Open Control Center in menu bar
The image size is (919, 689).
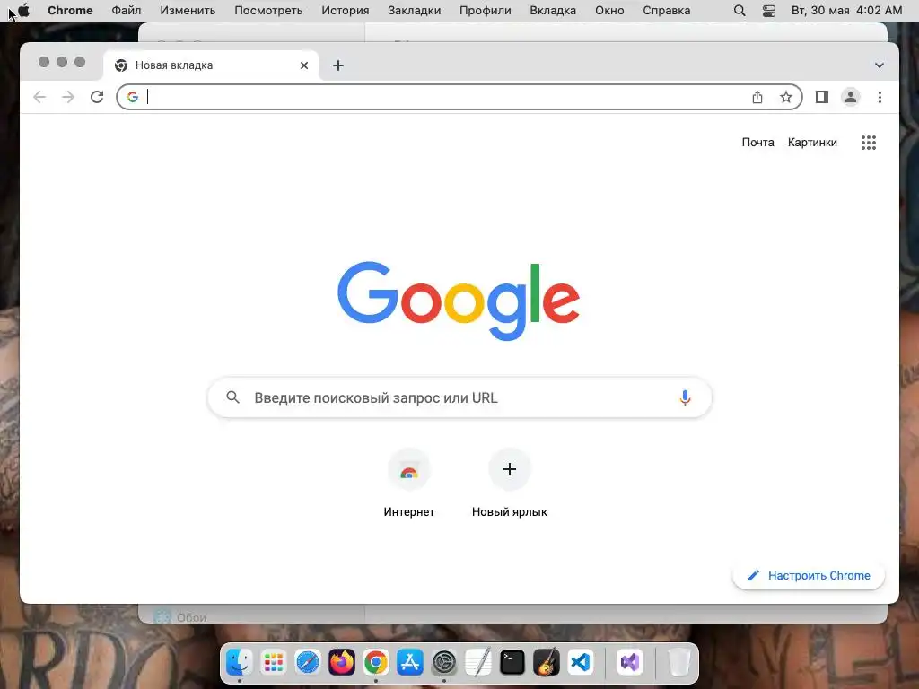click(x=769, y=11)
